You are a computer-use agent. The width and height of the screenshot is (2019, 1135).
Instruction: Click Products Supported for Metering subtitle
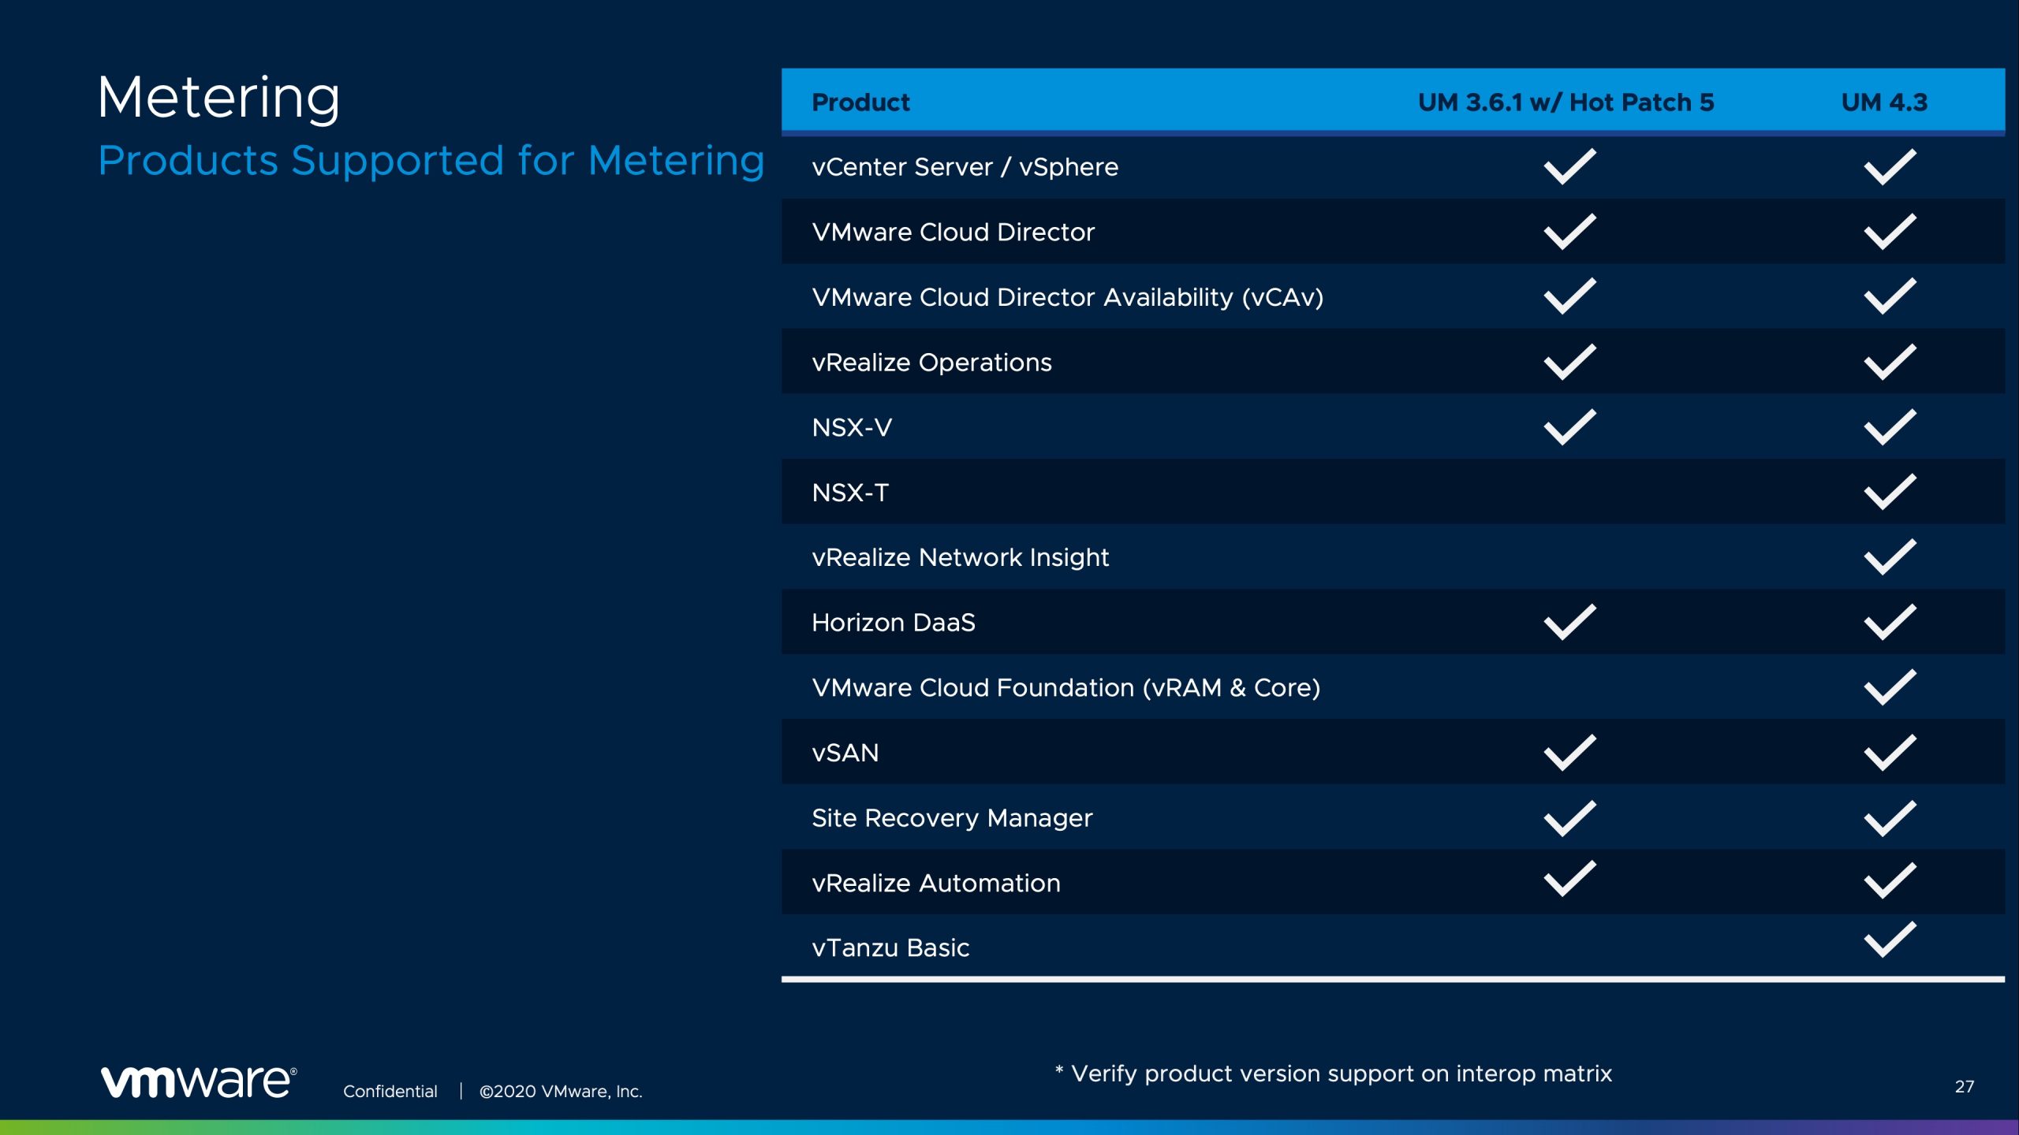coord(431,161)
